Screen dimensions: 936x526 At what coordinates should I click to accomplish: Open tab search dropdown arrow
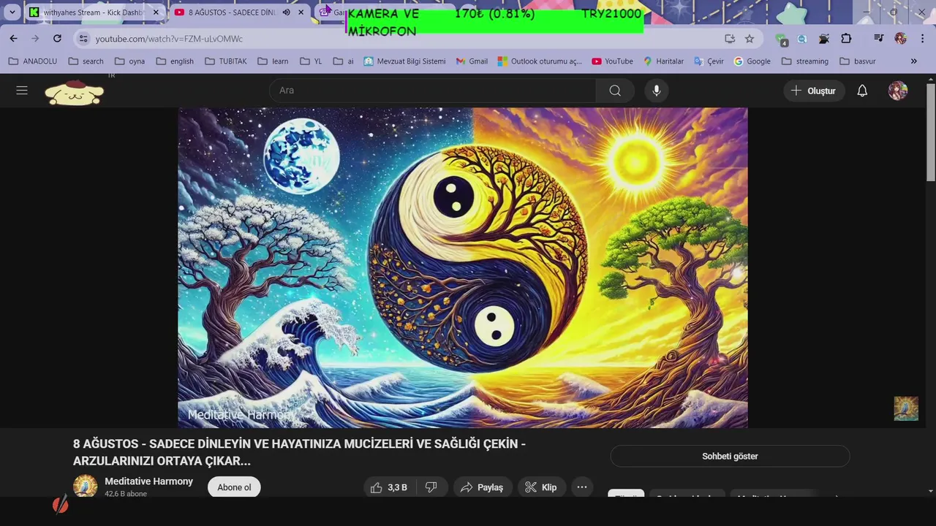point(12,12)
